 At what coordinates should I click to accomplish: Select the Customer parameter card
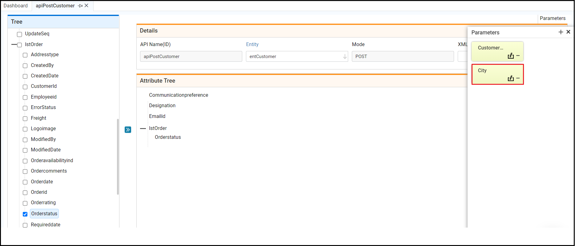click(497, 51)
